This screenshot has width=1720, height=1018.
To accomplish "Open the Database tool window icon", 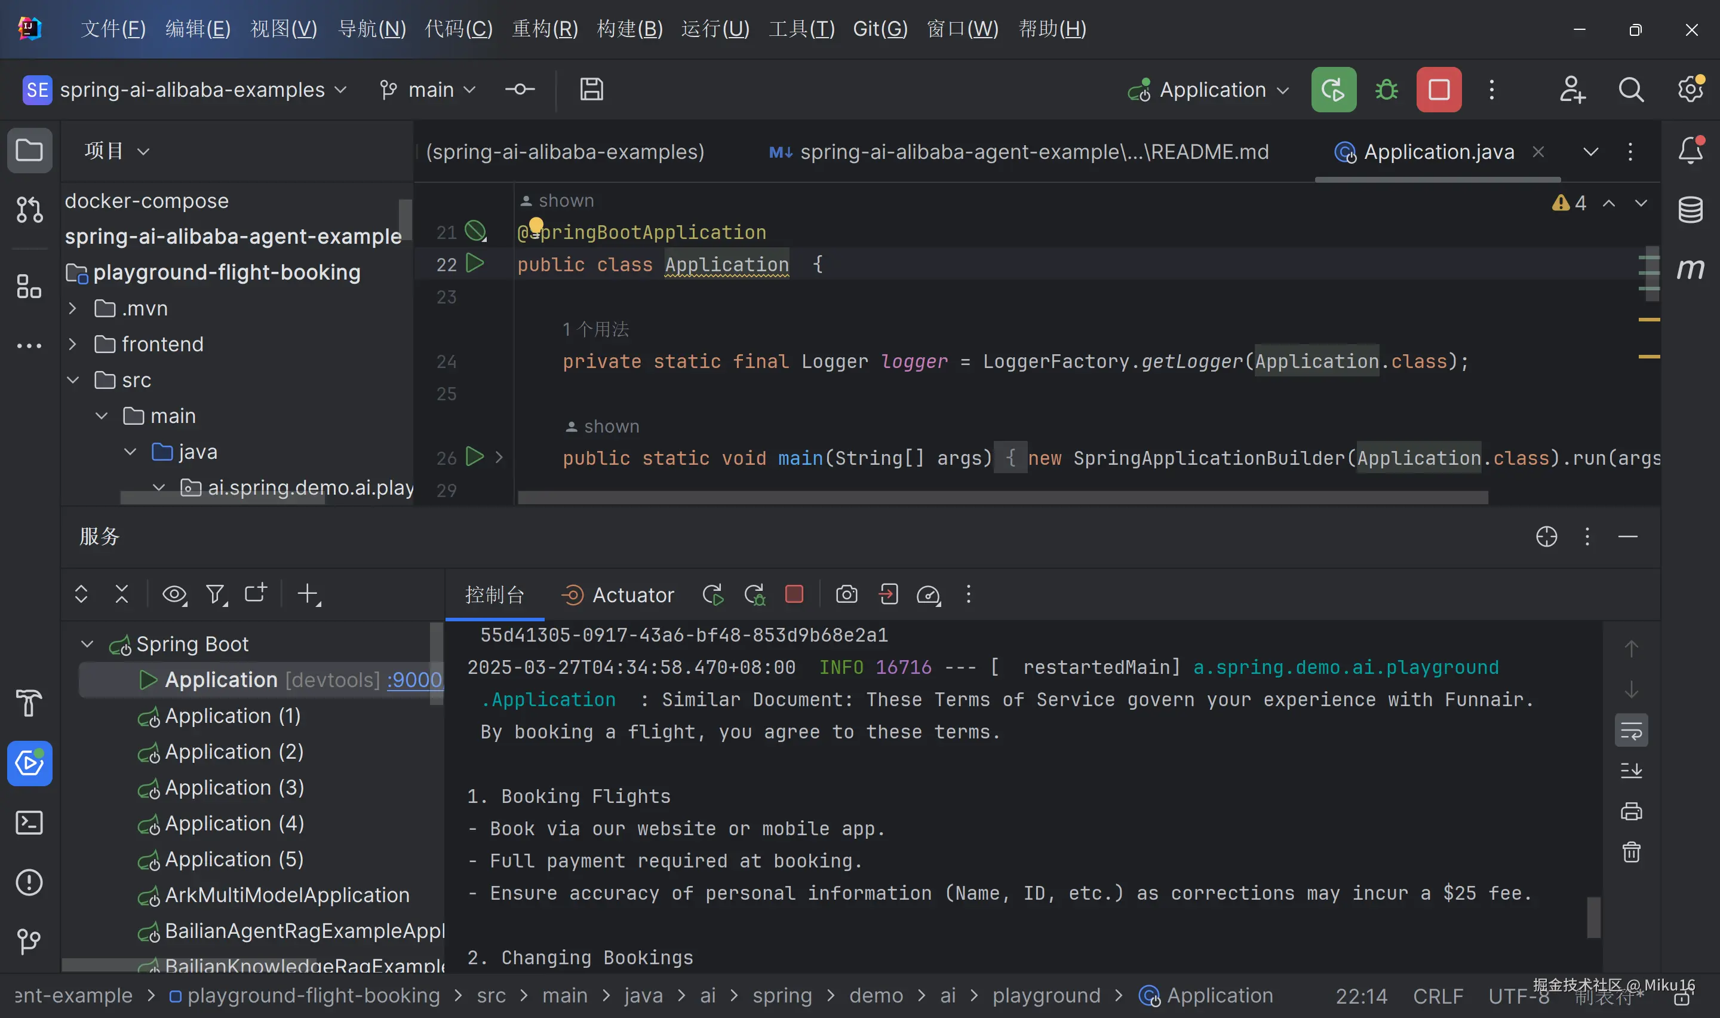I will click(1690, 210).
